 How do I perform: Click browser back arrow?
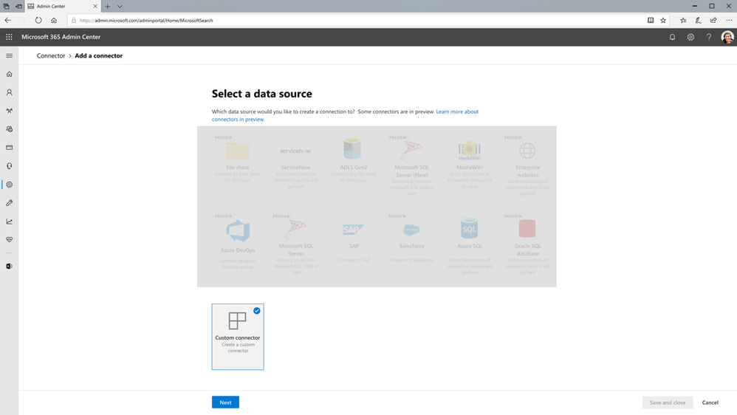(x=8, y=20)
